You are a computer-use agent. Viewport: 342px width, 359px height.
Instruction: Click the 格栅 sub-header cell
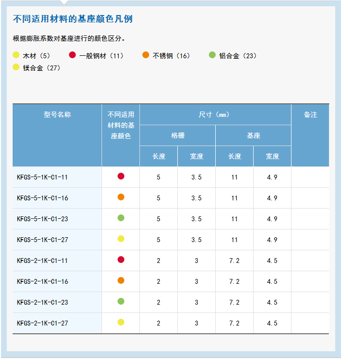178,135
